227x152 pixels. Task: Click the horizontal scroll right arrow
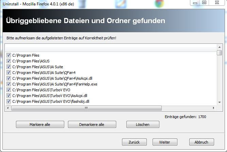[x=213, y=108]
